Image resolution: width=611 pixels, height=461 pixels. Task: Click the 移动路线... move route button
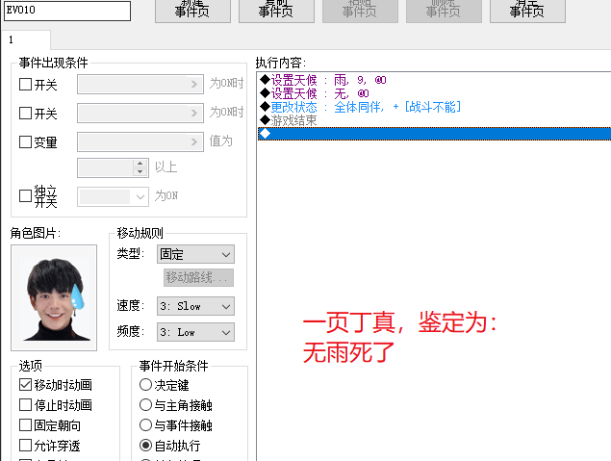[x=199, y=277]
